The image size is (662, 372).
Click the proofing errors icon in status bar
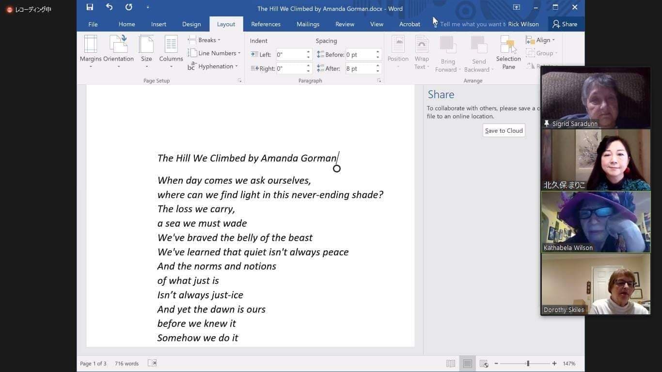point(152,363)
